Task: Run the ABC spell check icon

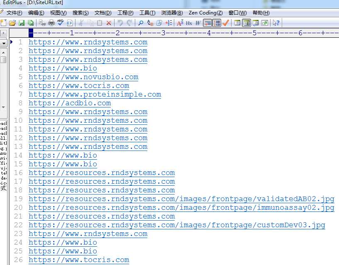Action: (60, 23)
